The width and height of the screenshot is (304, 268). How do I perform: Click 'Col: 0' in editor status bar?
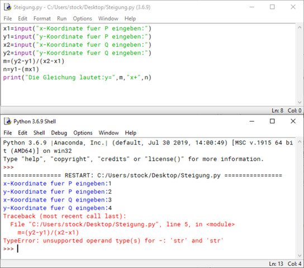[294, 111]
